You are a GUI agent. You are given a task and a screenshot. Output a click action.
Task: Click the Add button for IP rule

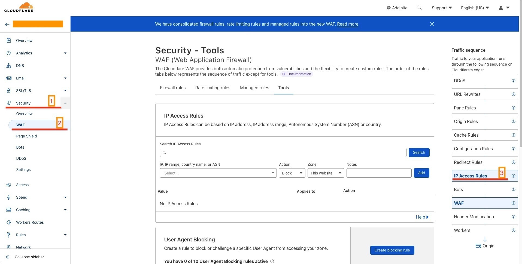click(421, 173)
